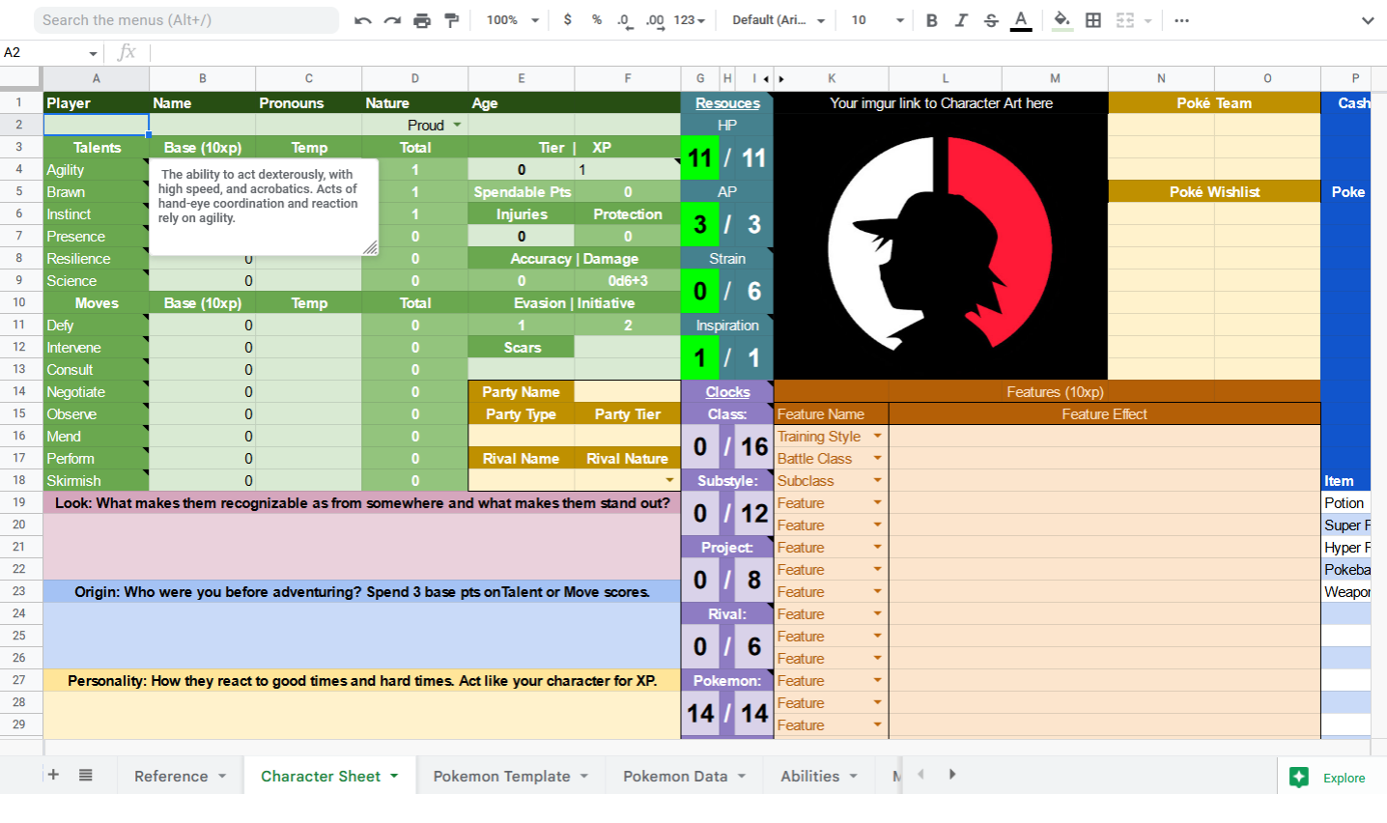Open the font size dropdown
Image resolution: width=1387 pixels, height=823 pixels.
877,20
